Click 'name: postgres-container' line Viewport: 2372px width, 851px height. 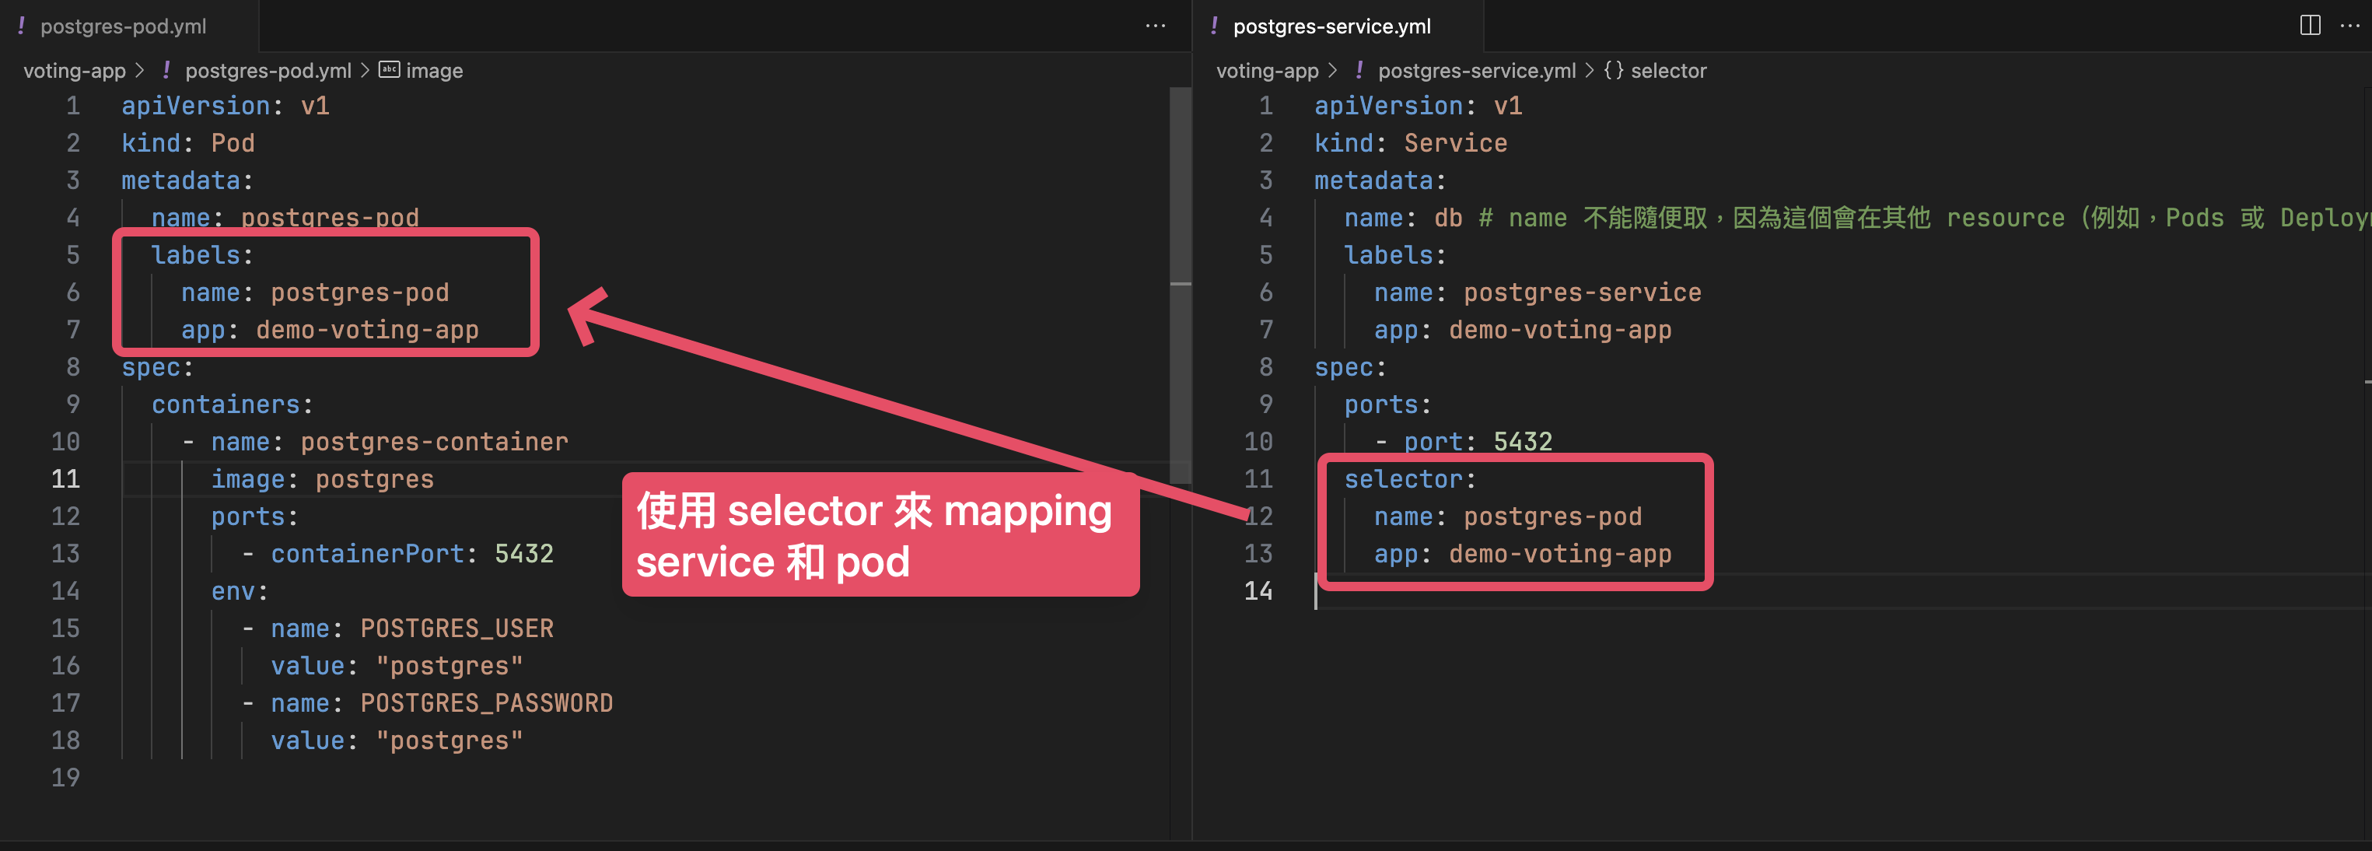390,442
